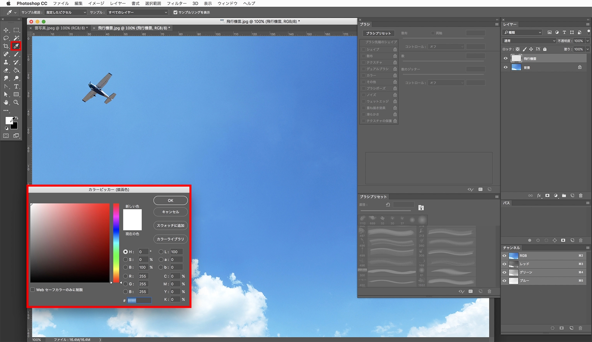592x342 pixels.
Task: Activate the Zoom magnifier tool
Action: tap(16, 103)
